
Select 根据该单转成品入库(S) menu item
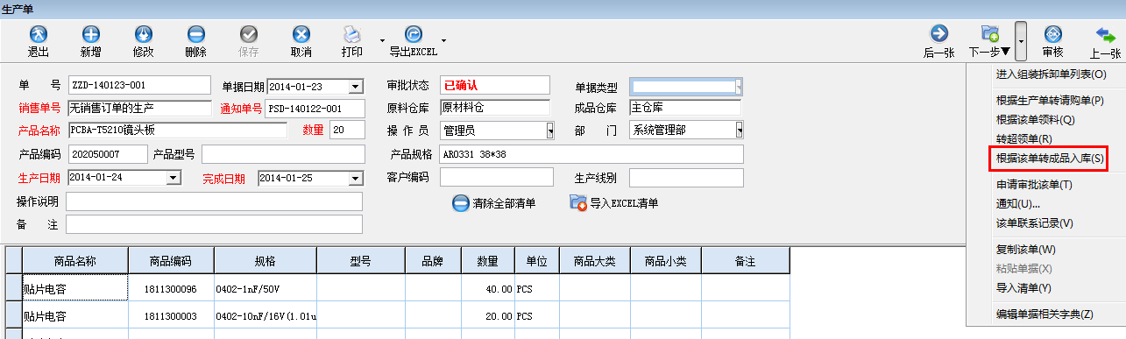pos(1050,159)
